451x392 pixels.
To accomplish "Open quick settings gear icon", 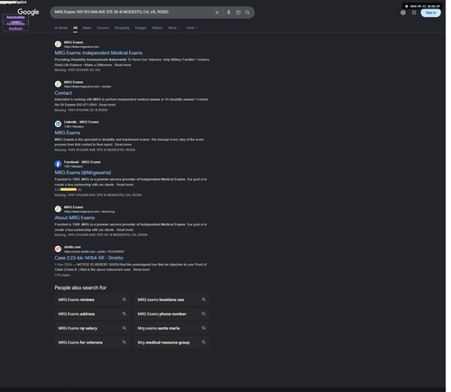I will [403, 13].
